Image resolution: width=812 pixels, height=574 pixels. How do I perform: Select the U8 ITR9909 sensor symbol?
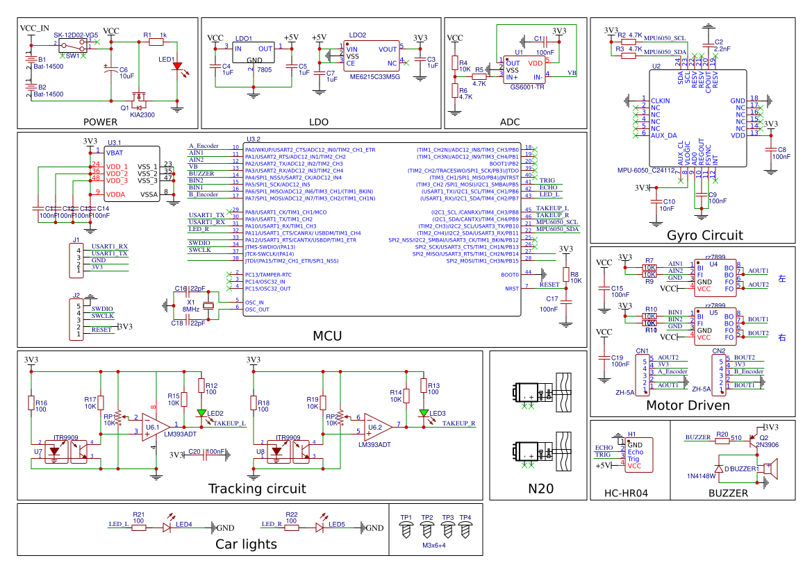289,451
